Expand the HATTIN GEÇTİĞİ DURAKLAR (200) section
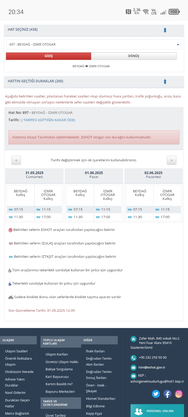The width and height of the screenshot is (188, 417). [x=165, y=82]
